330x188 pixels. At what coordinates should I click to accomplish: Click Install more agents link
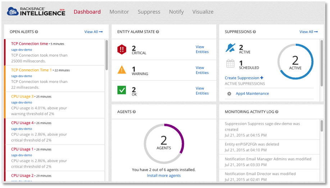pos(164,175)
